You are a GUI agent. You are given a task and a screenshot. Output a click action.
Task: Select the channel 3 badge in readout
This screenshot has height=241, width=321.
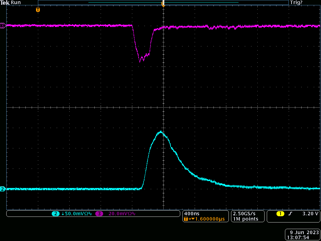pyautogui.click(x=99, y=214)
